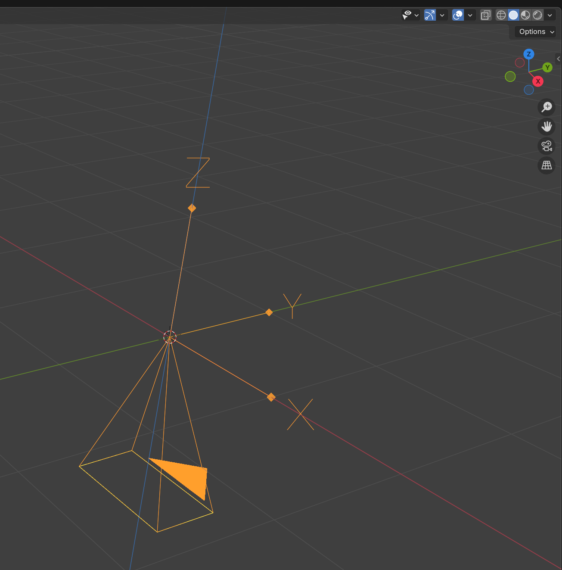Click the green Y axis gizmo ball
Image resolution: width=562 pixels, height=570 pixels.
[547, 67]
